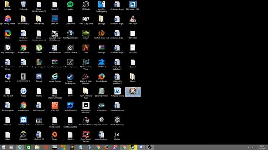The width and height of the screenshot is (268, 150).
Task: Select the World of Warships icon
Action: point(117,120)
